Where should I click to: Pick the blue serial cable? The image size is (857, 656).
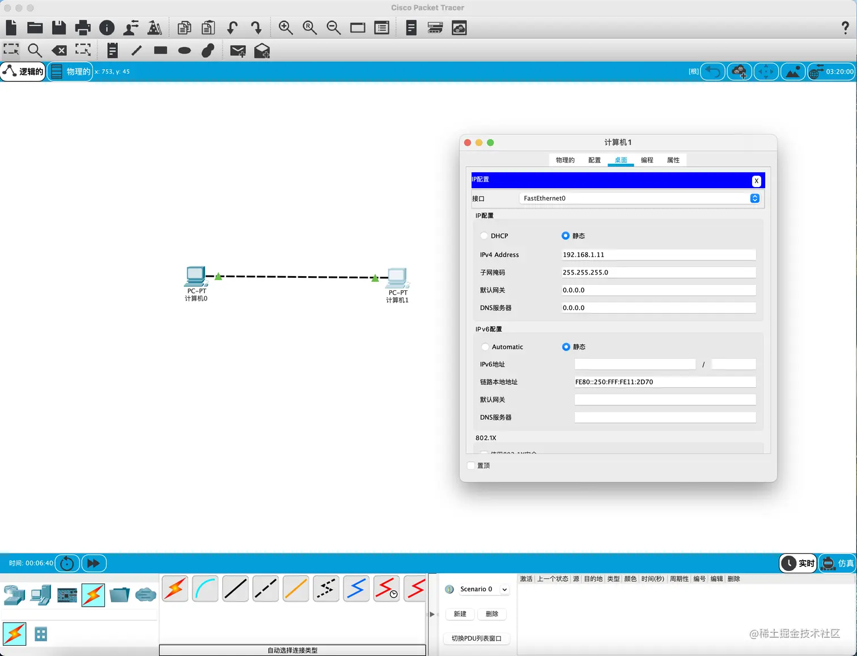pos(356,589)
